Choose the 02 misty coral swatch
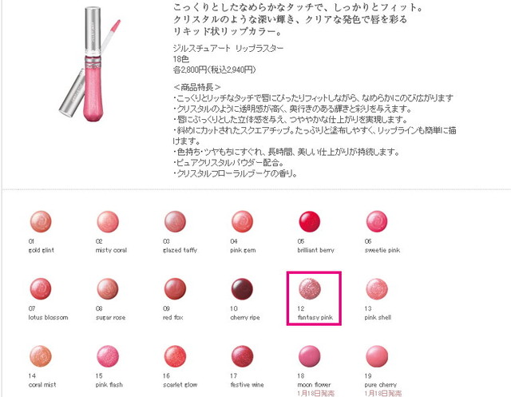 108,221
